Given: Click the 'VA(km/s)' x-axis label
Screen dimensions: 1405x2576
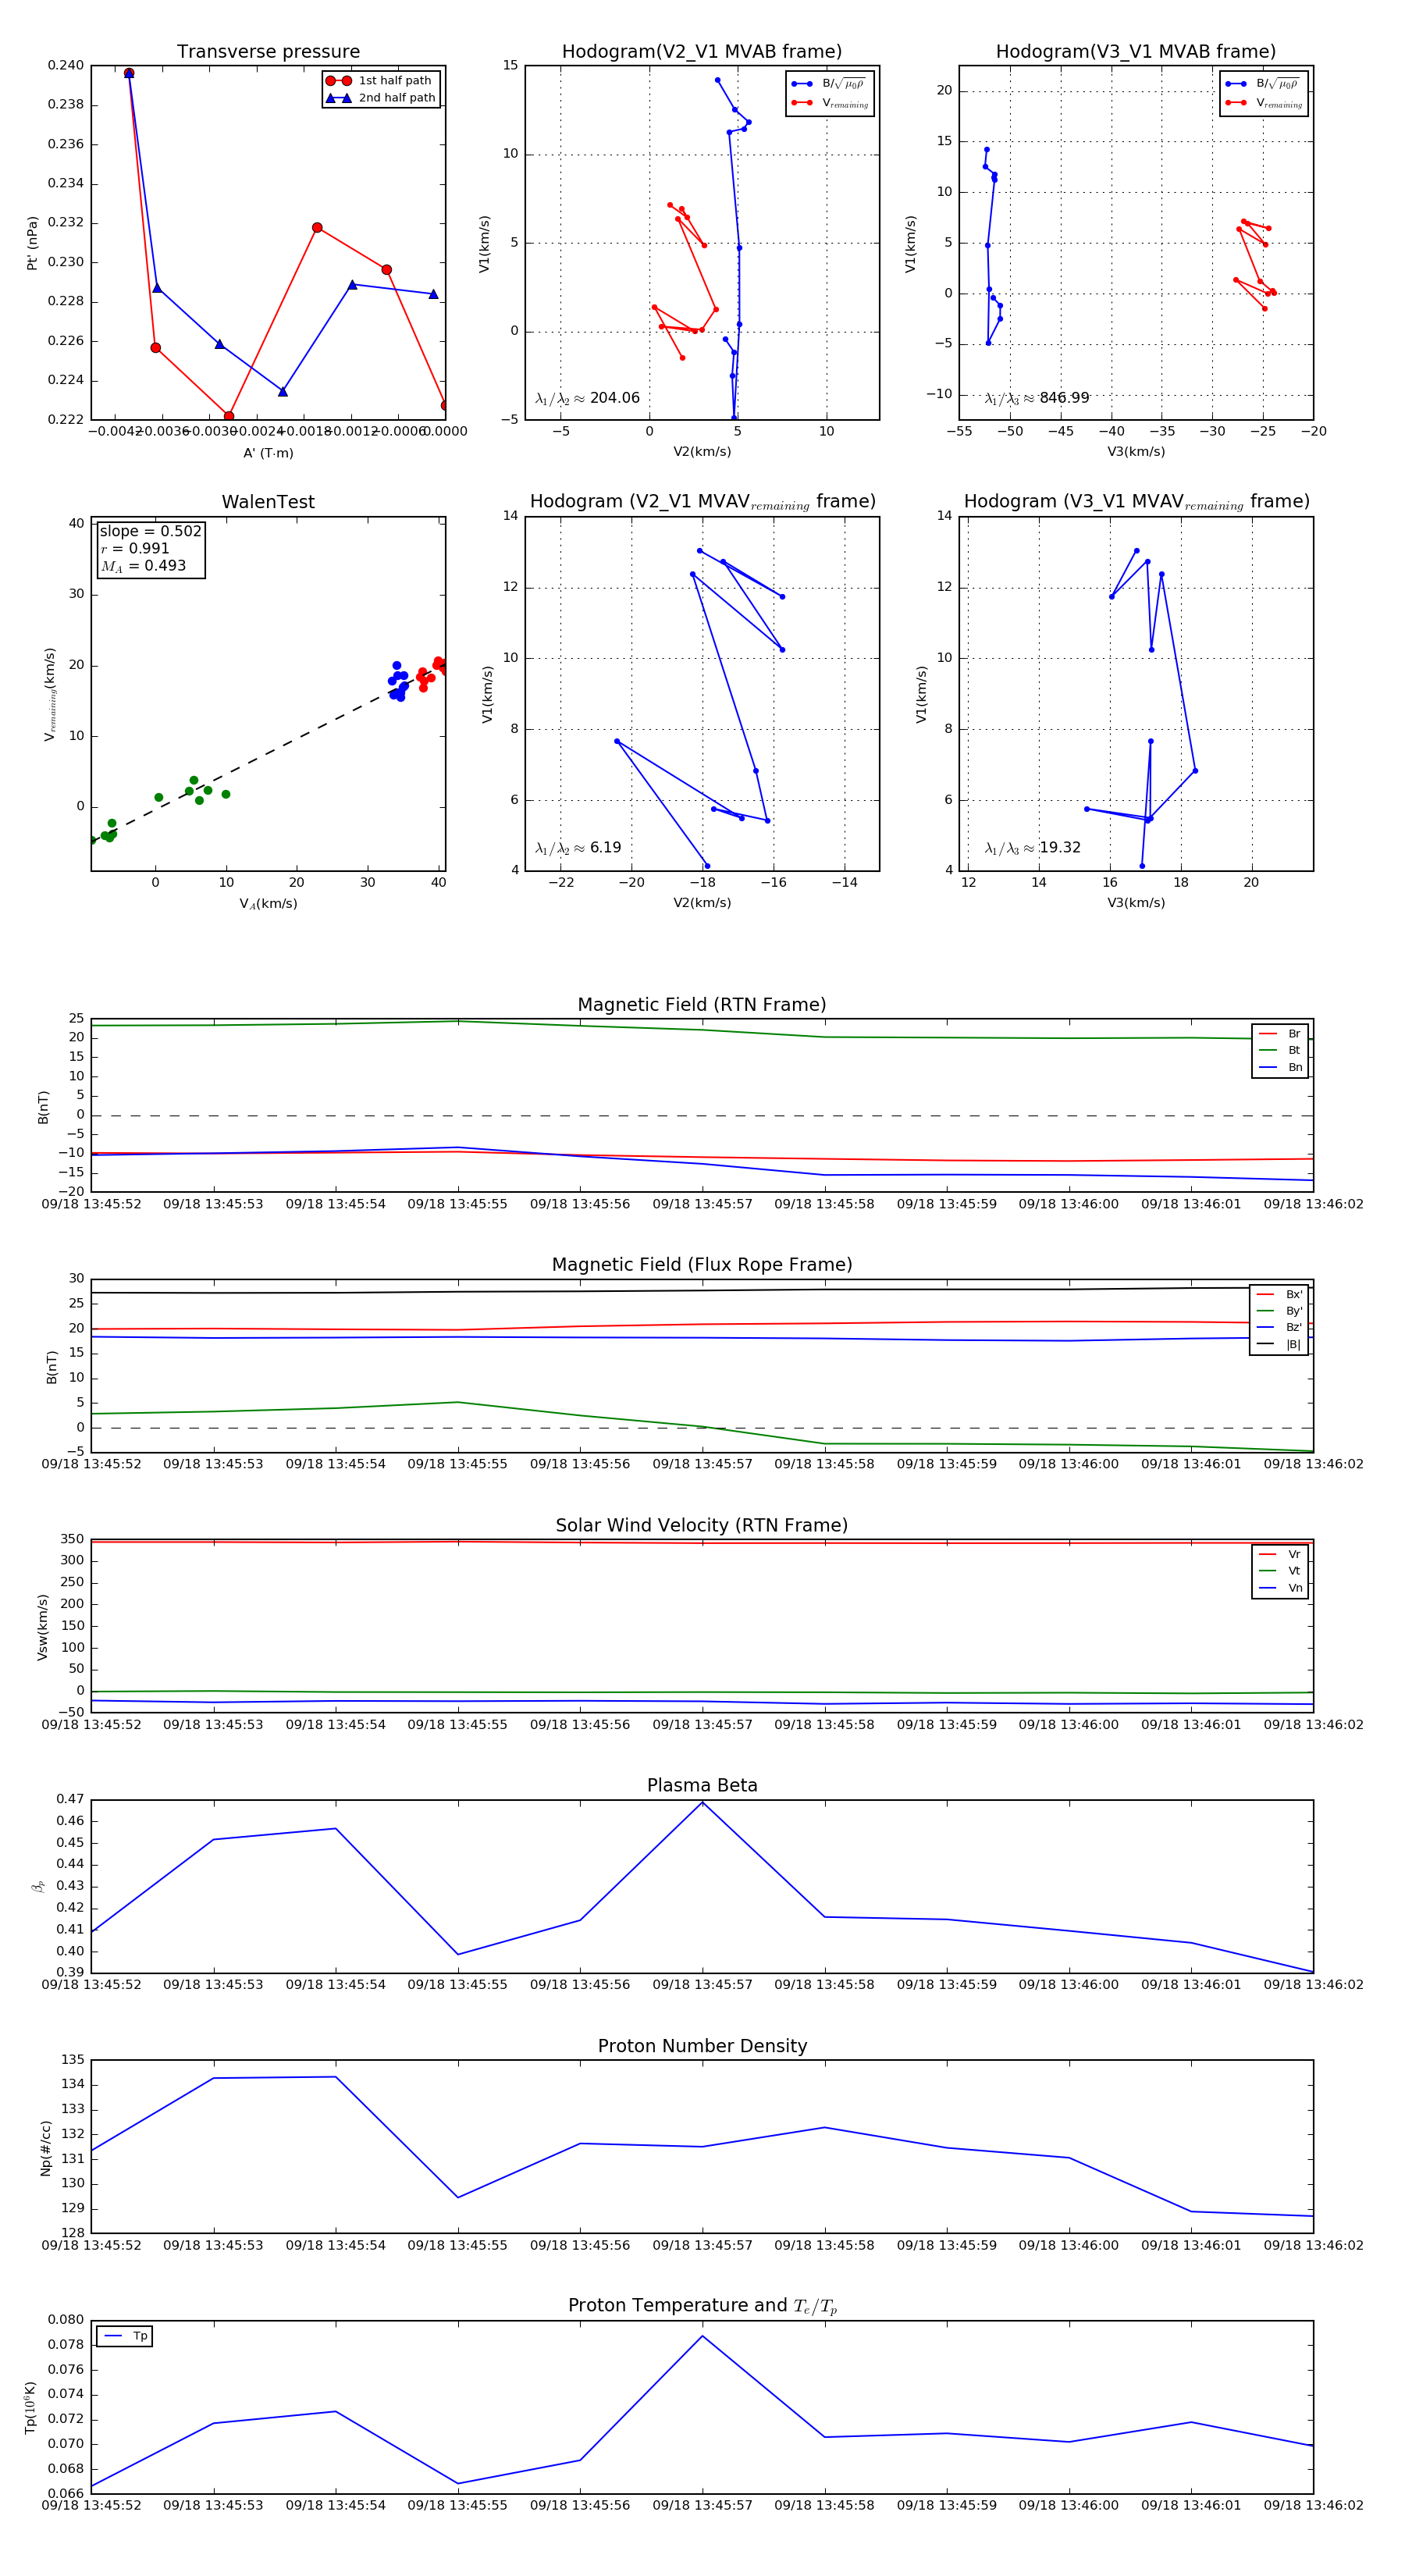Looking at the screenshot, I should [268, 904].
